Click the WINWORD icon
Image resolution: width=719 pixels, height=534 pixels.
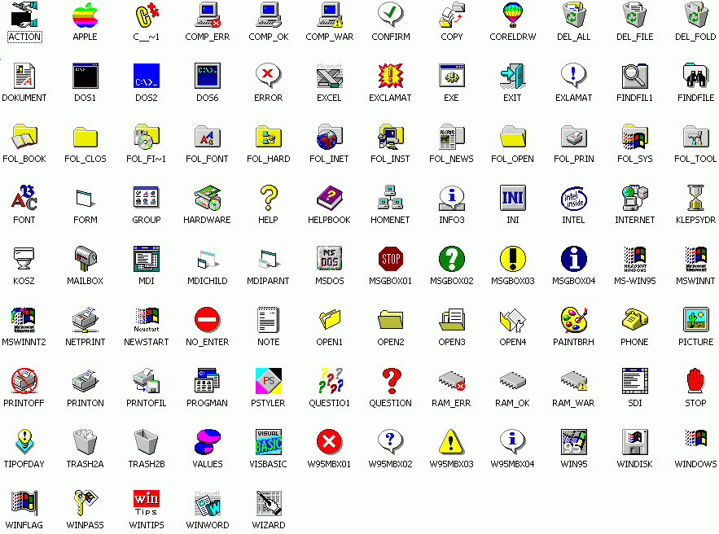click(x=208, y=502)
